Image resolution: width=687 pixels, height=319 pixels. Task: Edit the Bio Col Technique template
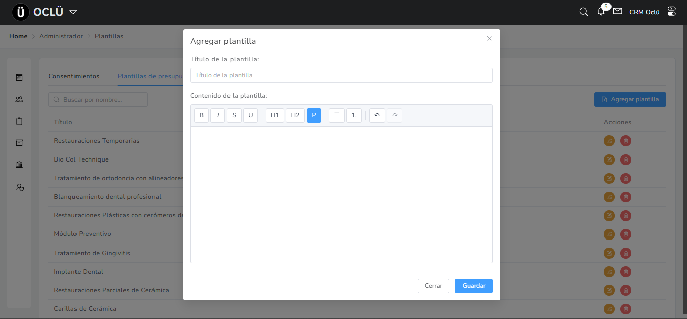tap(609, 159)
